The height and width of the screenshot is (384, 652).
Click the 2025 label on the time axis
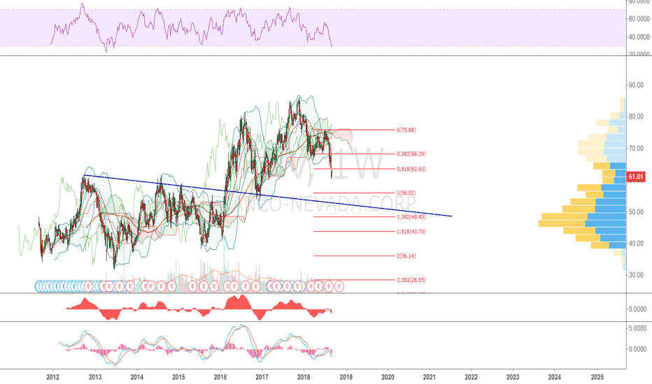(x=597, y=377)
